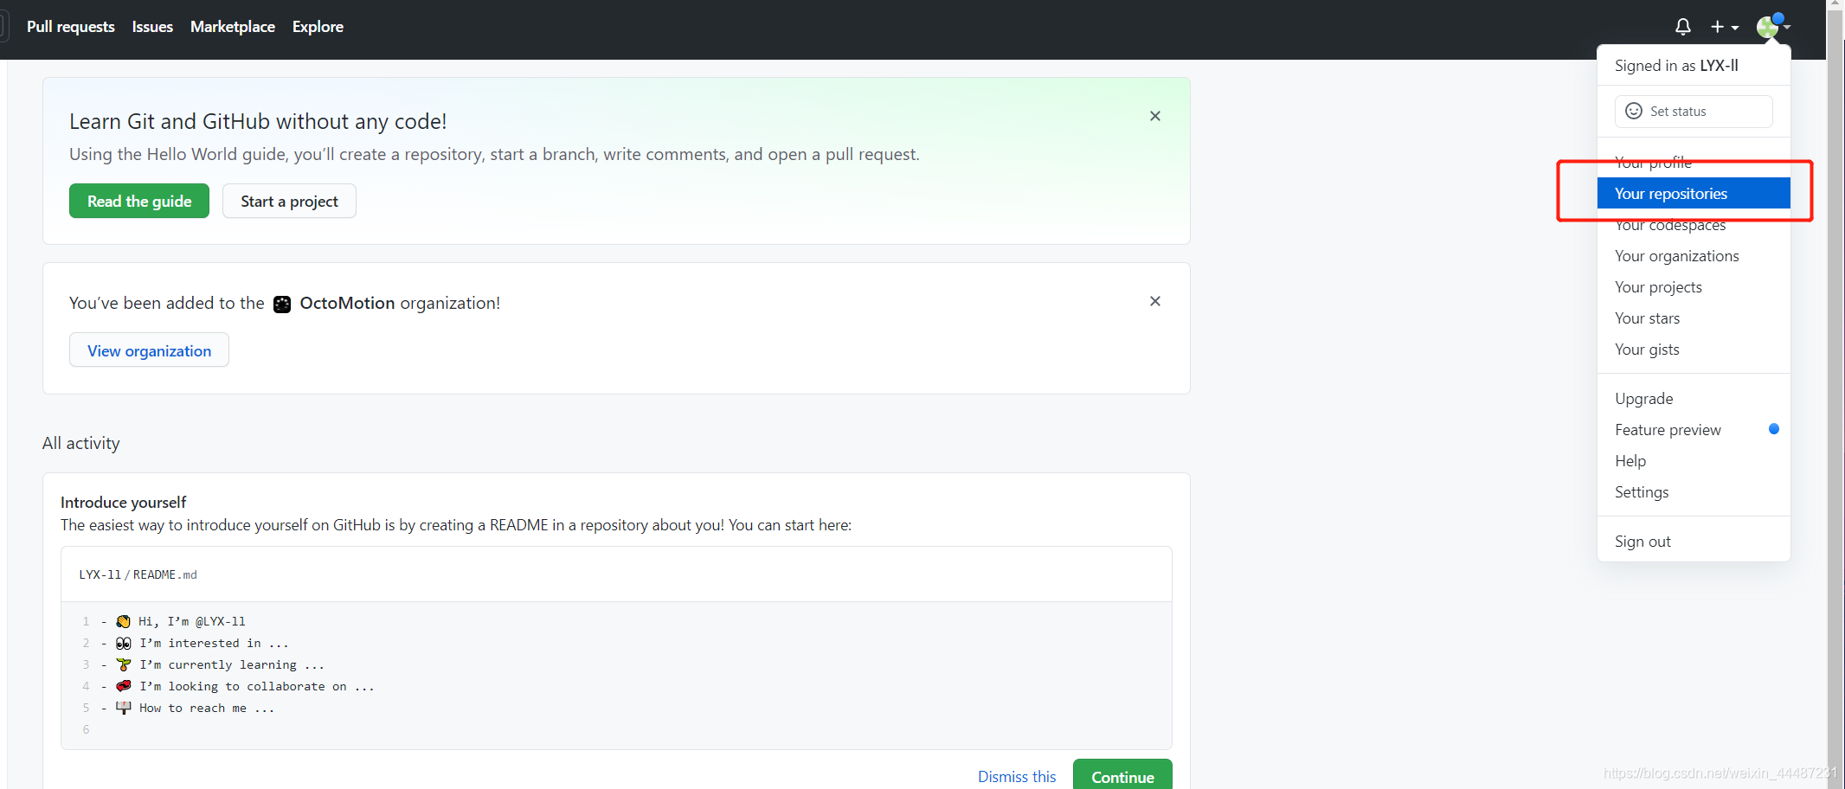The image size is (1845, 789).
Task: Click the Read the guide button
Action: (x=139, y=201)
